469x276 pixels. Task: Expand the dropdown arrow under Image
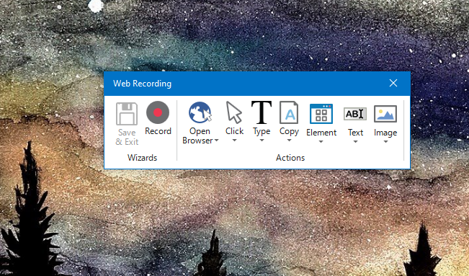click(x=386, y=142)
